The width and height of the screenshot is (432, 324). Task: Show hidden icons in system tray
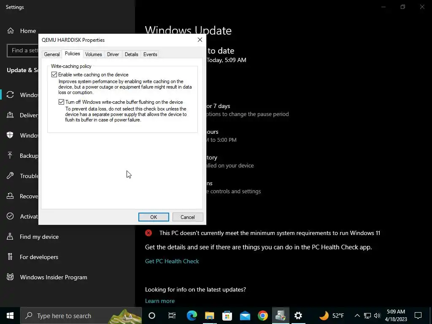click(357, 316)
